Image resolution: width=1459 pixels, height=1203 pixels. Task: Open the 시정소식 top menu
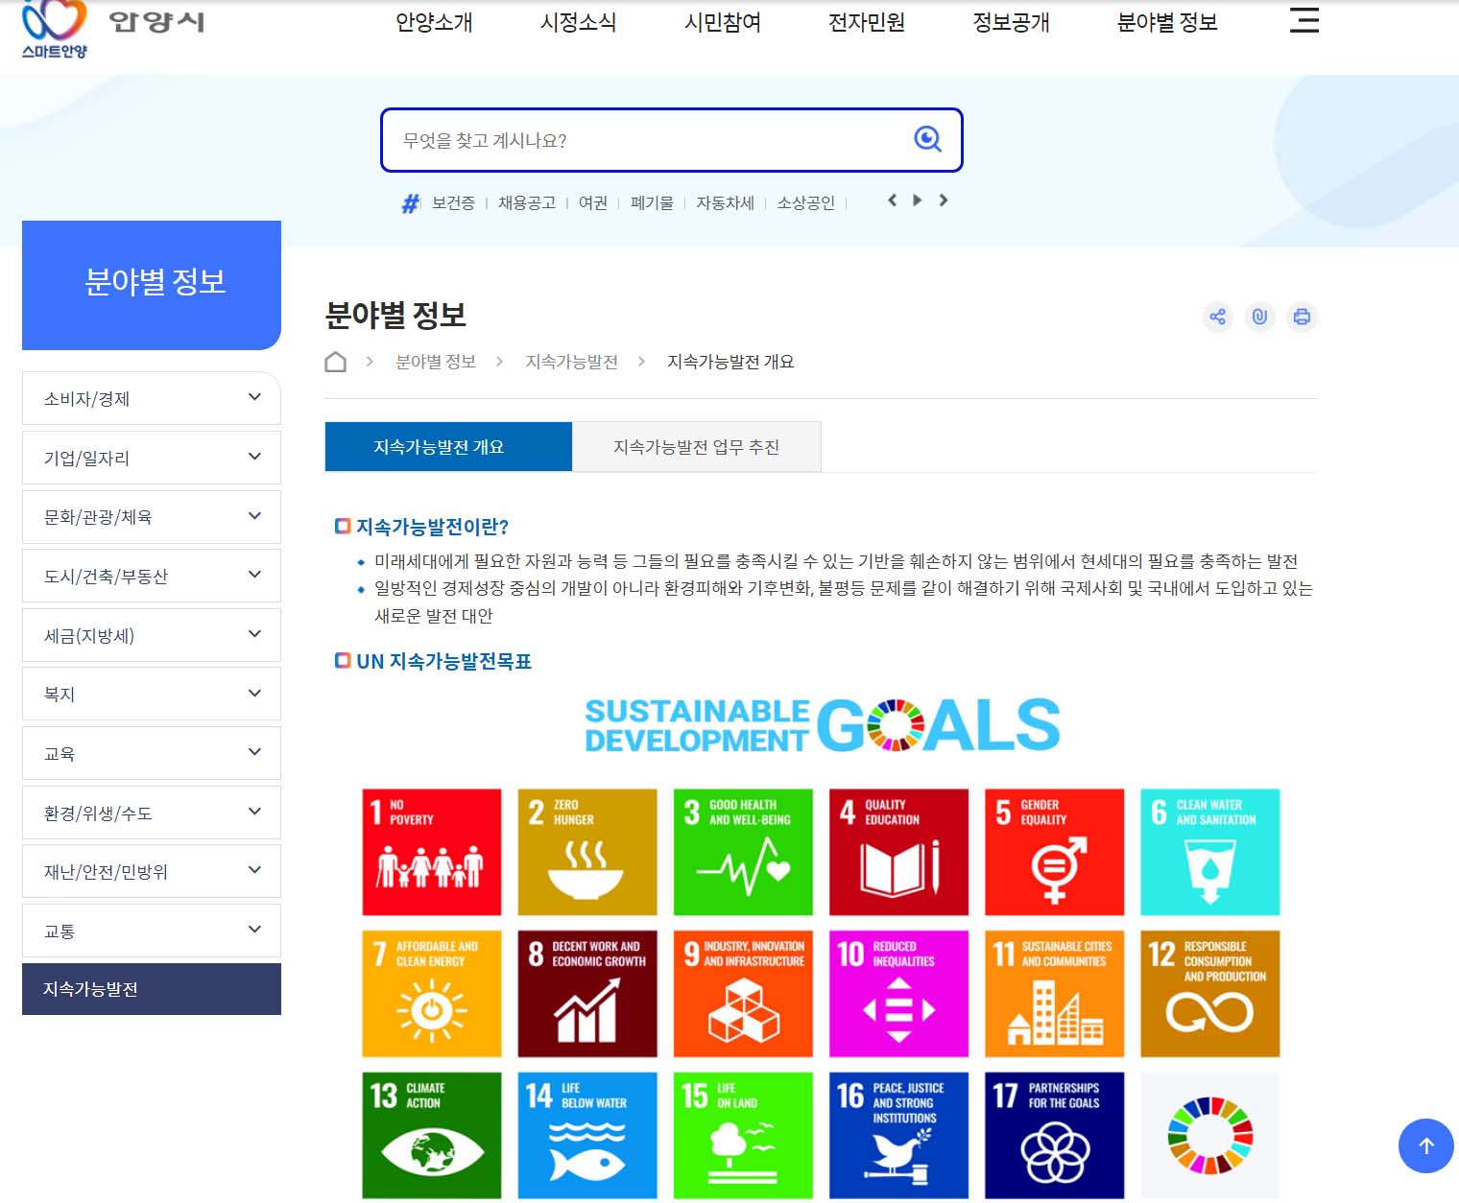(578, 22)
